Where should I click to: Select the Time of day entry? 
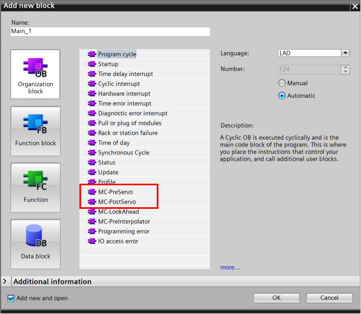[145, 143]
